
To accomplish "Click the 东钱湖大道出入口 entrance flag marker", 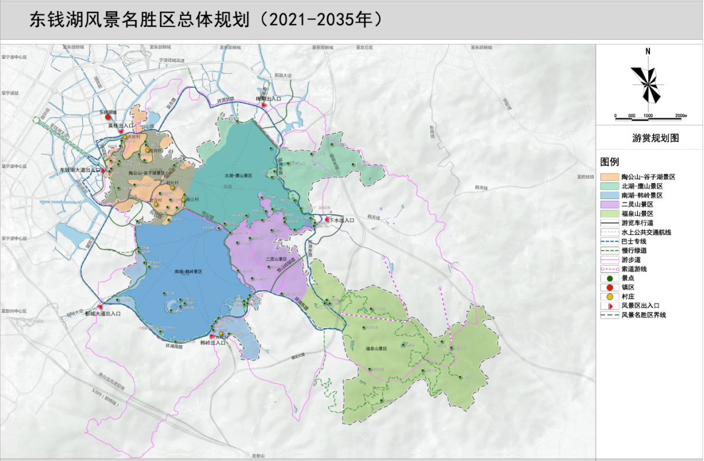I will (x=104, y=170).
